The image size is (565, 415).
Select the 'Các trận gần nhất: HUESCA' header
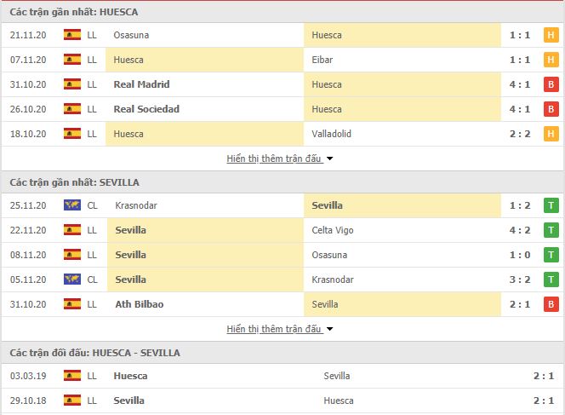(x=74, y=12)
